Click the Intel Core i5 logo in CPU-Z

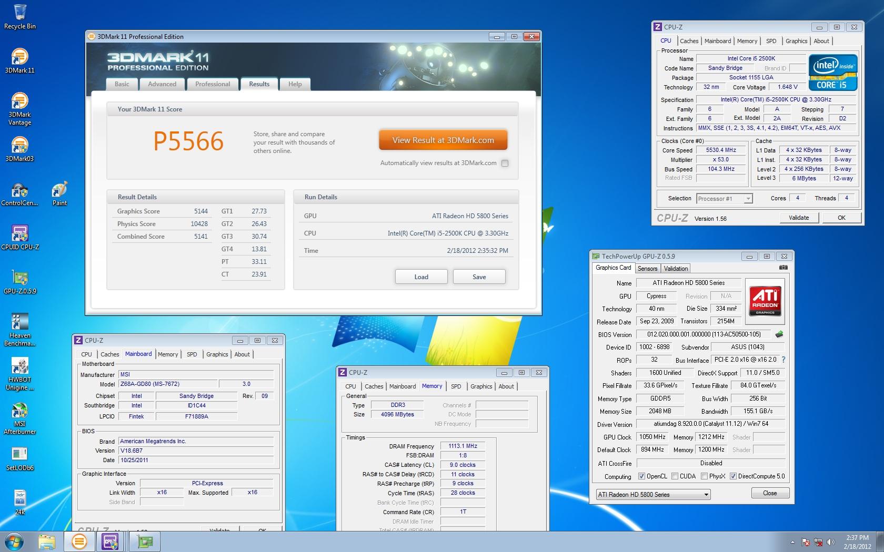click(833, 73)
